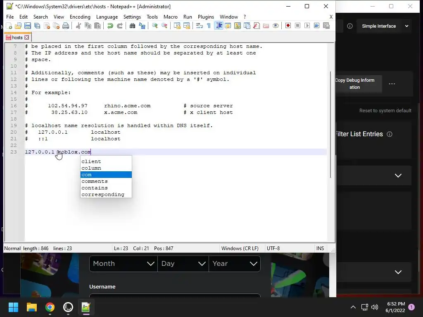Open the Plugins menu
Image resolution: width=423 pixels, height=317 pixels.
pyautogui.click(x=206, y=17)
